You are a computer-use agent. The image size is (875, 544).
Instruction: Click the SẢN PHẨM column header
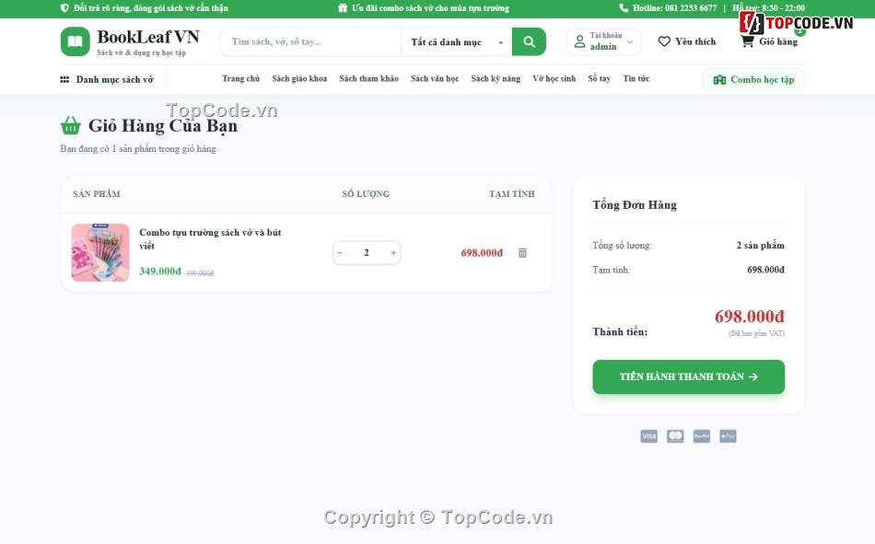(97, 193)
